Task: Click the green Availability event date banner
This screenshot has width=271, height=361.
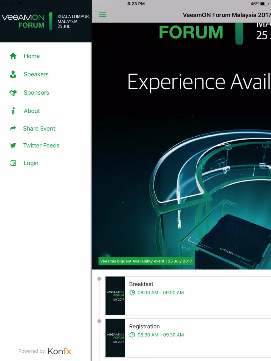Action: [x=146, y=261]
